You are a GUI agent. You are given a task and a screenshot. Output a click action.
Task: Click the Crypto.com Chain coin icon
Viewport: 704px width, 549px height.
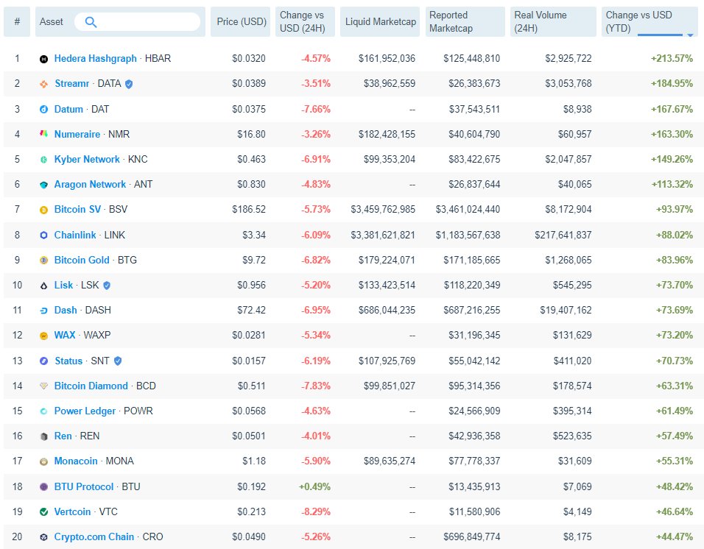point(43,537)
